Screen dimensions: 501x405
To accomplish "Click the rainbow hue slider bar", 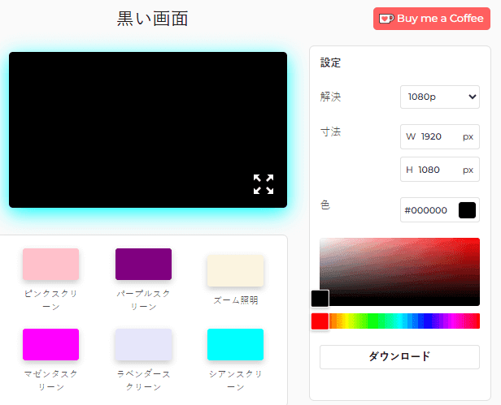I will point(407,321).
